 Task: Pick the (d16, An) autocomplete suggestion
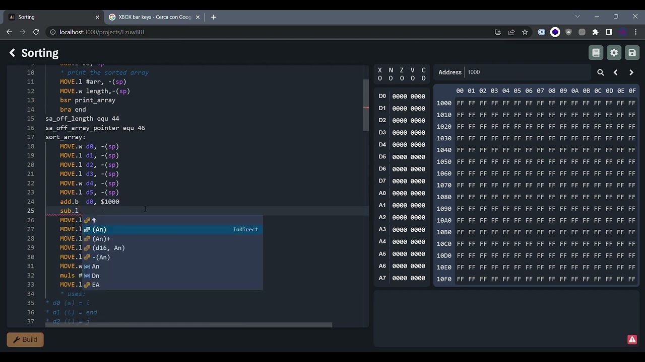[172, 248]
